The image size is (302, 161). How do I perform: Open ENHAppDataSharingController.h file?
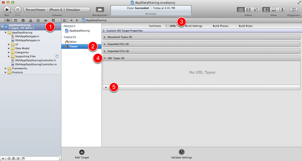click(33, 60)
